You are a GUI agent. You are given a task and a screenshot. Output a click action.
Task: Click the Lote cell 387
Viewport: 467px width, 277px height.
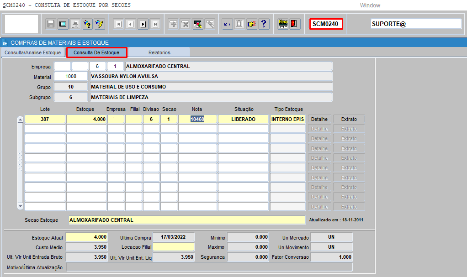pos(45,119)
